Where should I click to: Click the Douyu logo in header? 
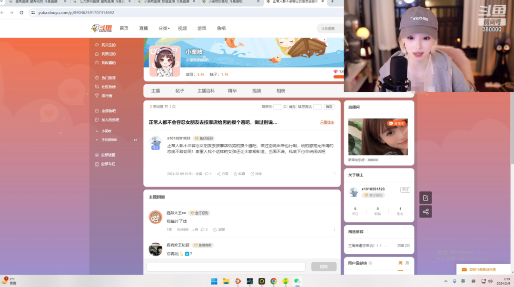pos(102,28)
